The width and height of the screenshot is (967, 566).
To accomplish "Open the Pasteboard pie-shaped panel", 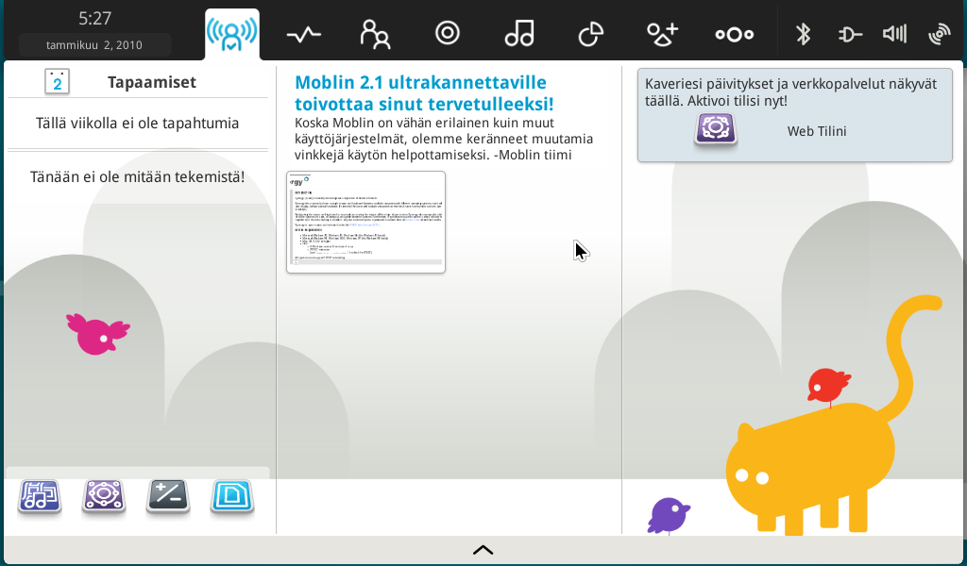I will coord(591,34).
